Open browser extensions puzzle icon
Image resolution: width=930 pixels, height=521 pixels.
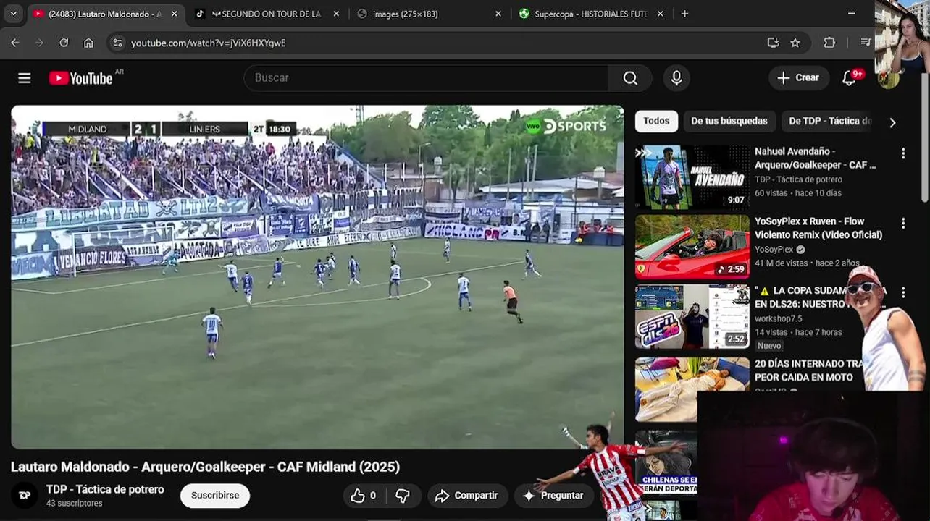tap(830, 43)
